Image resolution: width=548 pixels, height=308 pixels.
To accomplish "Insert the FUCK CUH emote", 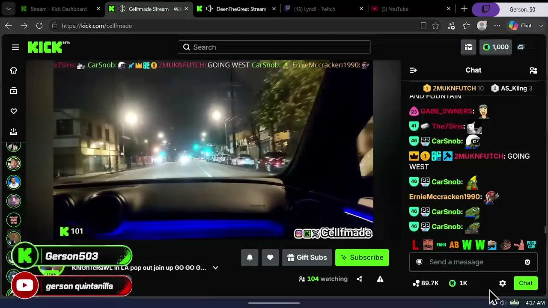I will click(x=532, y=245).
